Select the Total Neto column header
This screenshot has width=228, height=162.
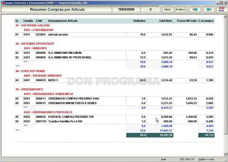(x=166, y=21)
